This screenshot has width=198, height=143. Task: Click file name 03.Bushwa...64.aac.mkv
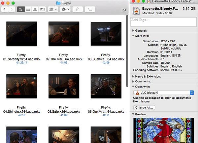106,59
